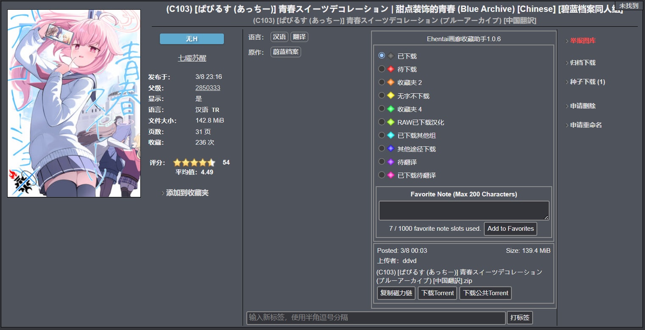645x330 pixels.
Task: Click the lime diamond icon beside RAW已下载汉化
Action: (391, 122)
